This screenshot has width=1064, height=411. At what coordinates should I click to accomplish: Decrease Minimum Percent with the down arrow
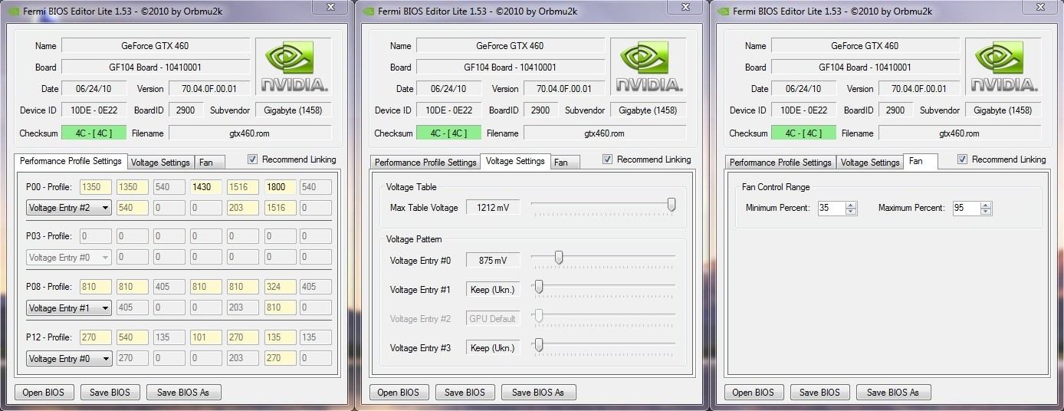point(851,212)
